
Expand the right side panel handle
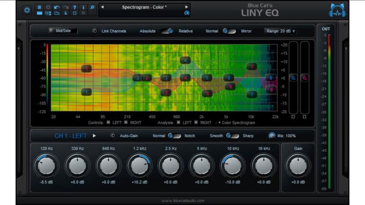point(346,48)
